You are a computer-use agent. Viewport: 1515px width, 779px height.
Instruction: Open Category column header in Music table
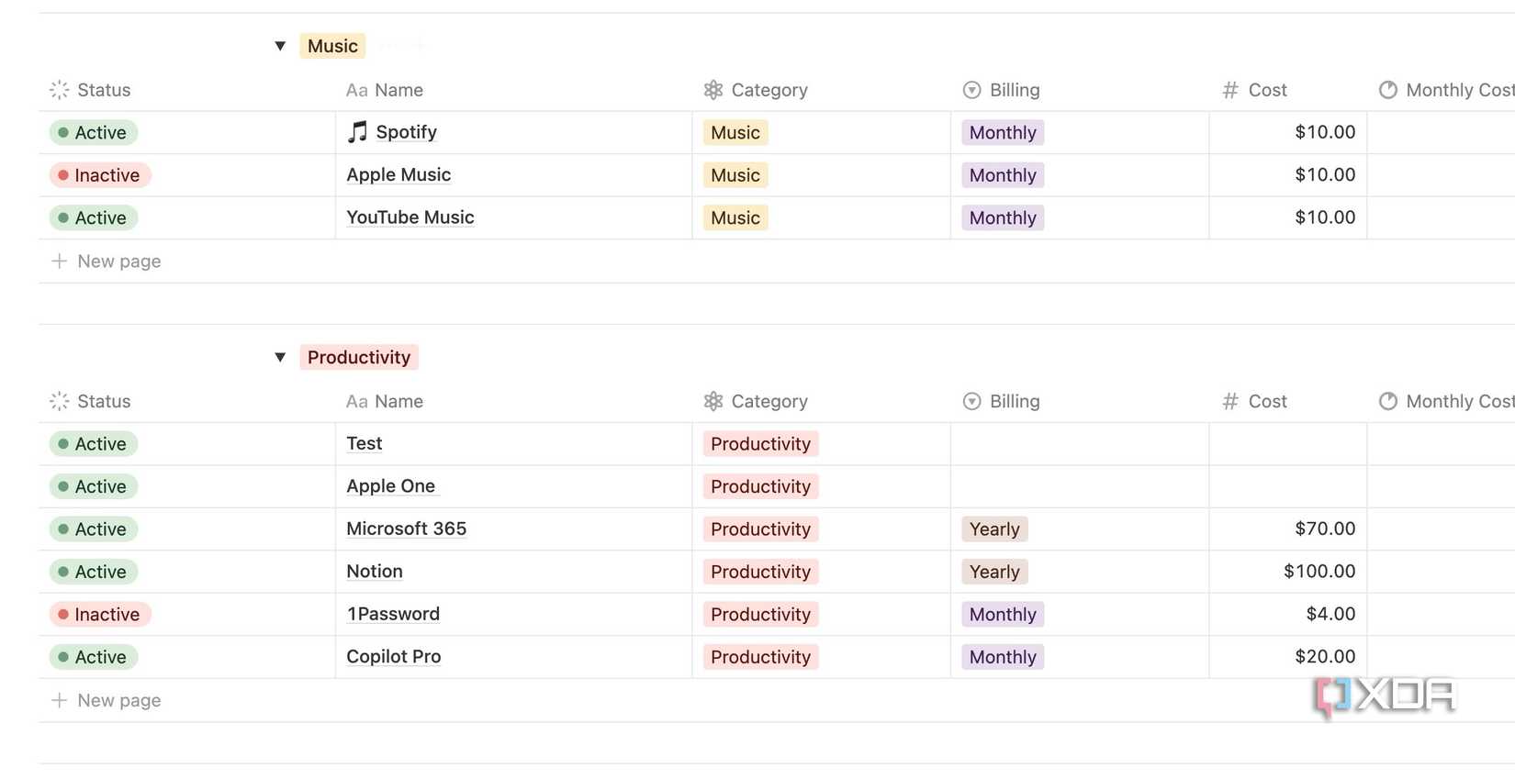tap(822, 90)
